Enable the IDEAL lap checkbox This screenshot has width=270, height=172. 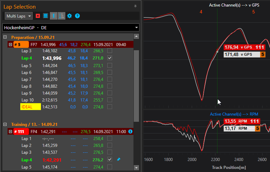pos(110,107)
